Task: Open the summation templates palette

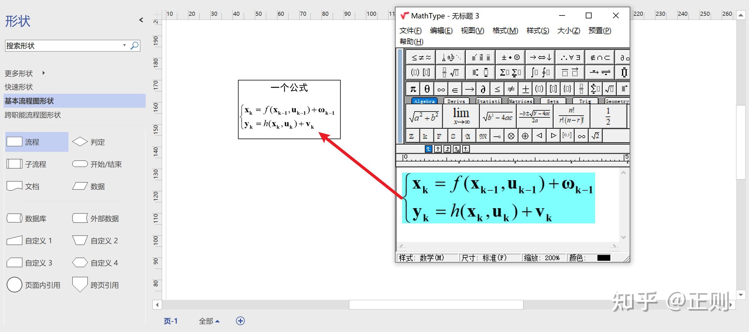Action: [x=510, y=72]
